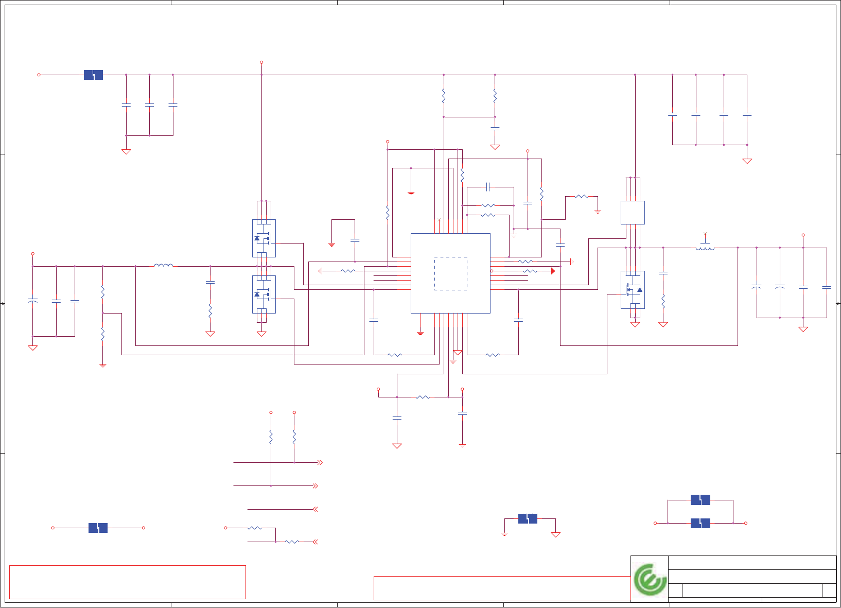
Task: Click the input port arrow fed by resistor
Action: 316,542
